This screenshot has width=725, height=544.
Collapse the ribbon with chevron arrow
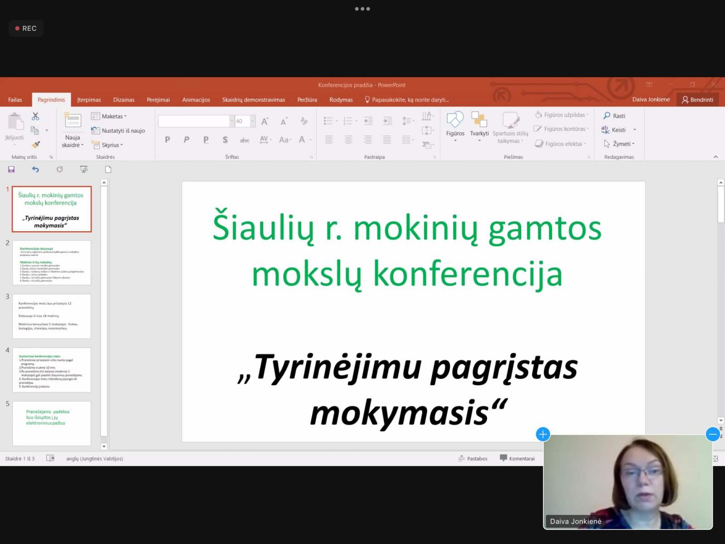pyautogui.click(x=715, y=157)
